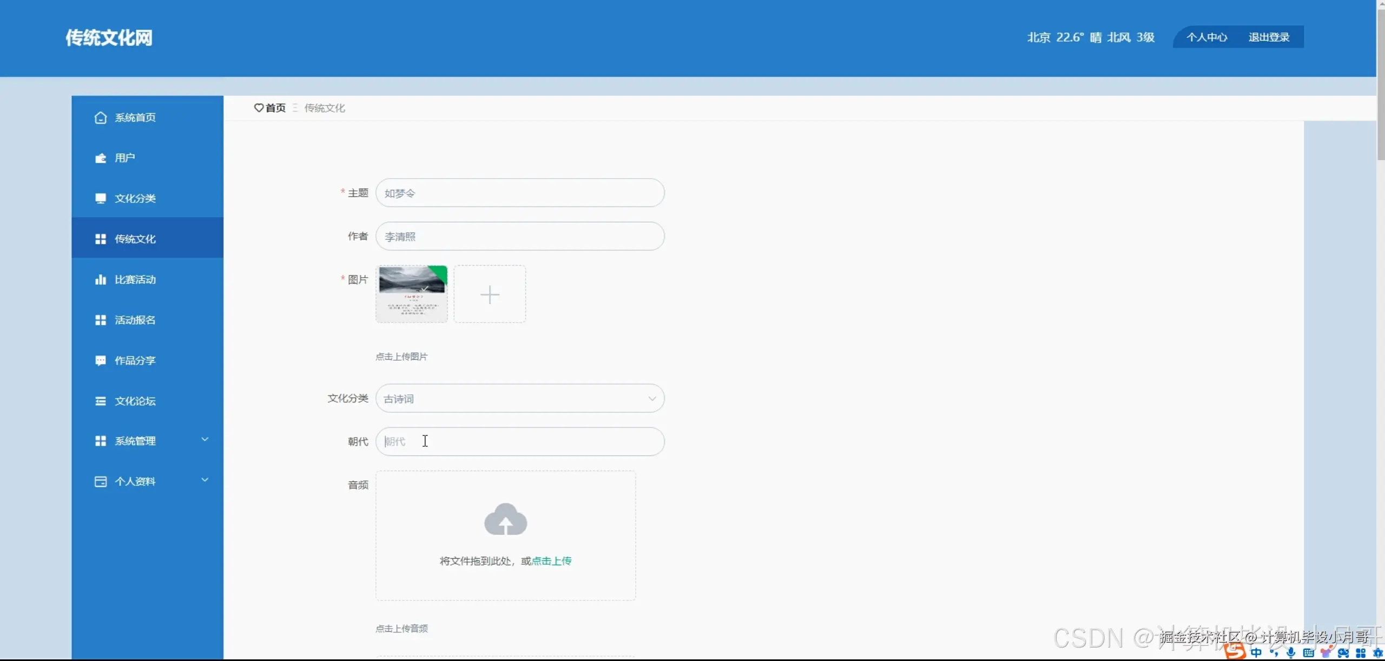The width and height of the screenshot is (1385, 661).
Task: Select 作品分享 menu item
Action: pos(147,361)
